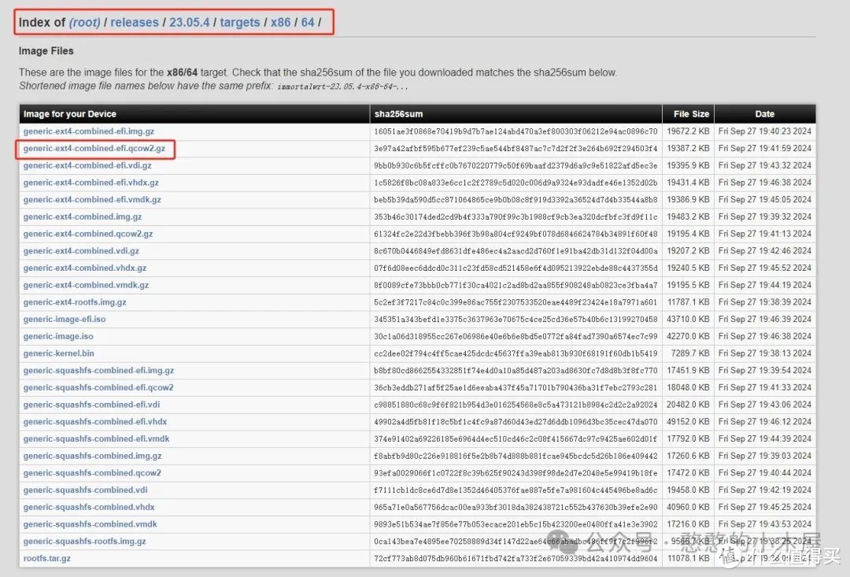
Task: Open the (root) breadcrumb link
Action: pyautogui.click(x=85, y=22)
